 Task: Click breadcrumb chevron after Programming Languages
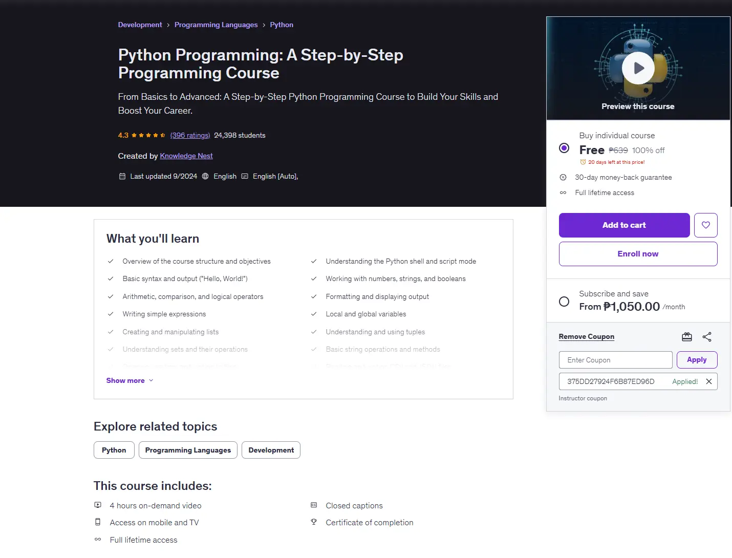click(264, 25)
